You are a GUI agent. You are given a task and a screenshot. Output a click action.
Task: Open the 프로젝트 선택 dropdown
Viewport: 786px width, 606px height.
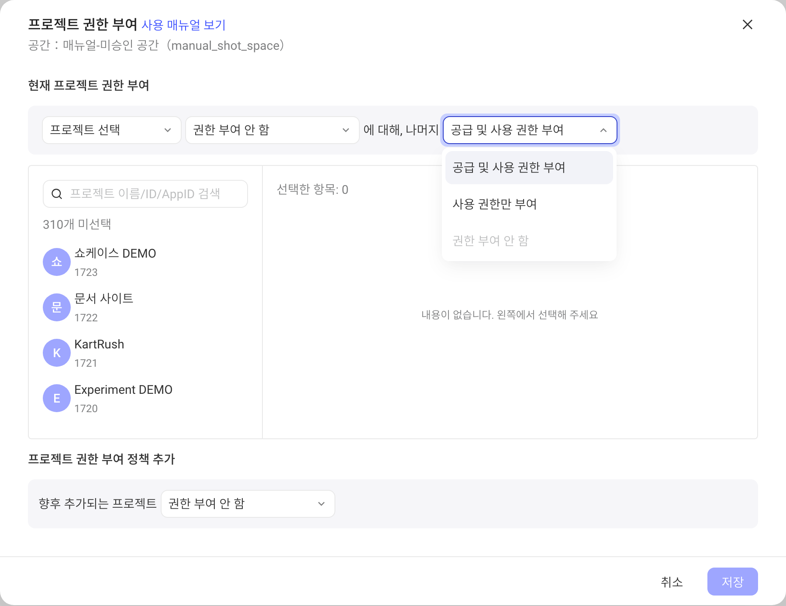coord(112,130)
